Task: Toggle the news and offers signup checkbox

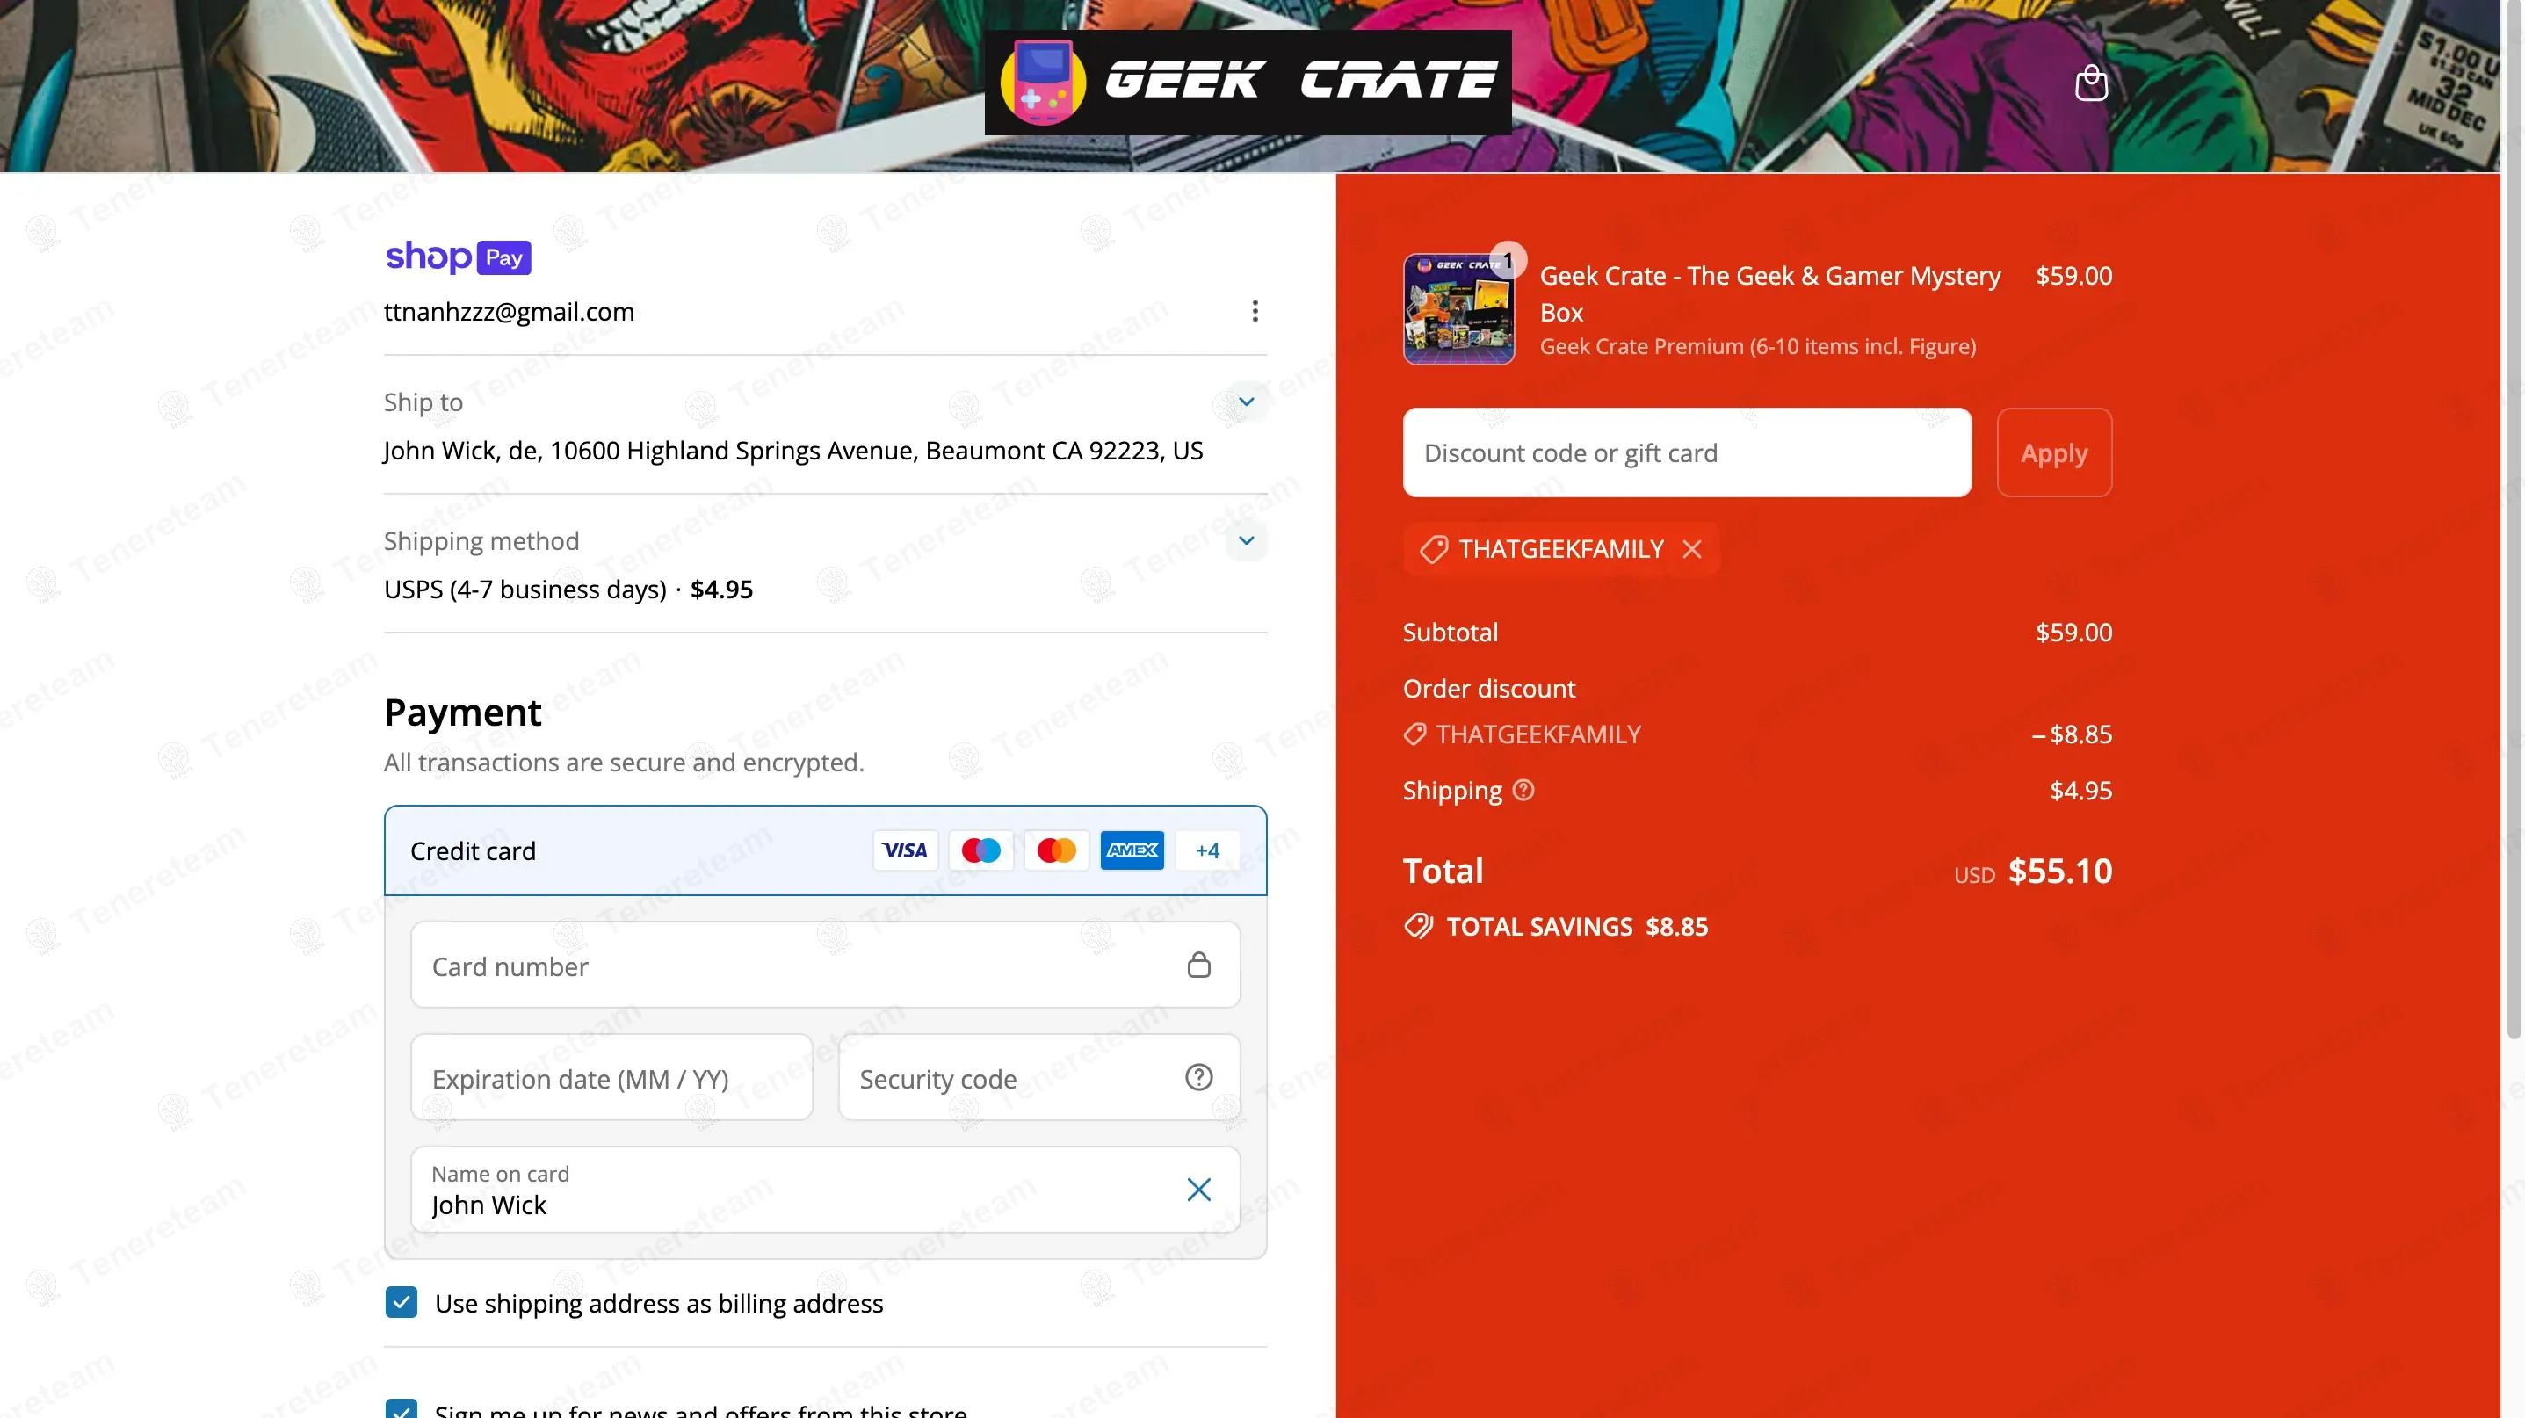Action: [x=401, y=1409]
